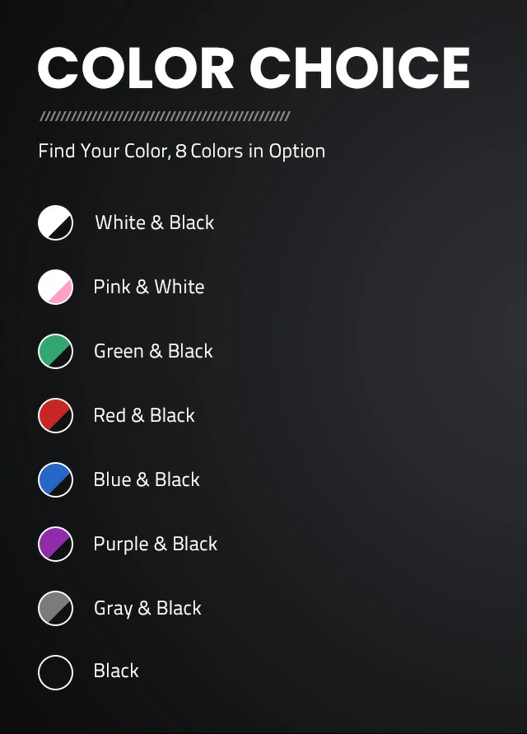527x734 pixels.
Task: Select the Blue & Black color swatch
Action: [x=55, y=479]
